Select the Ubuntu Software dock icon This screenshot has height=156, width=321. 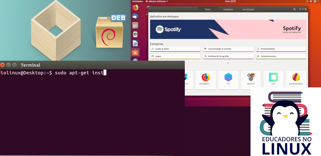click(x=135, y=52)
